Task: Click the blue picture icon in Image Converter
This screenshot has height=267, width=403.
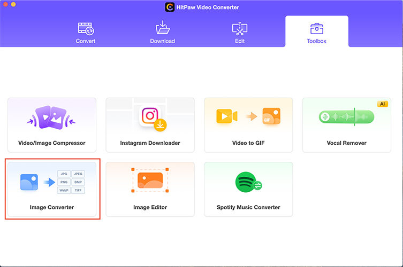Action: [29, 182]
